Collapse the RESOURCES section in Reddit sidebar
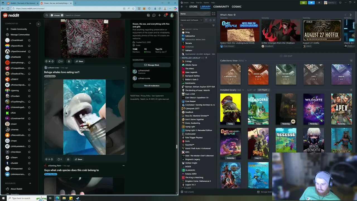Screen dimensions: 357x201 [x=30, y=183]
